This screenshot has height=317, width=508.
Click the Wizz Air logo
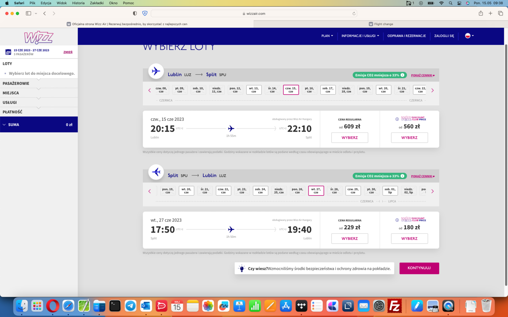coord(39,37)
